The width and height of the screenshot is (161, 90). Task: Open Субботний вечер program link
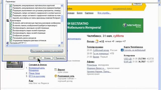101,50
